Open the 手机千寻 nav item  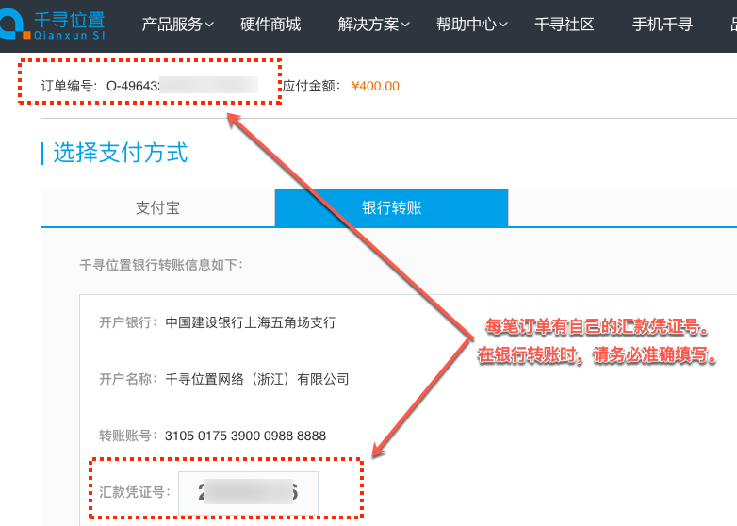point(663,25)
